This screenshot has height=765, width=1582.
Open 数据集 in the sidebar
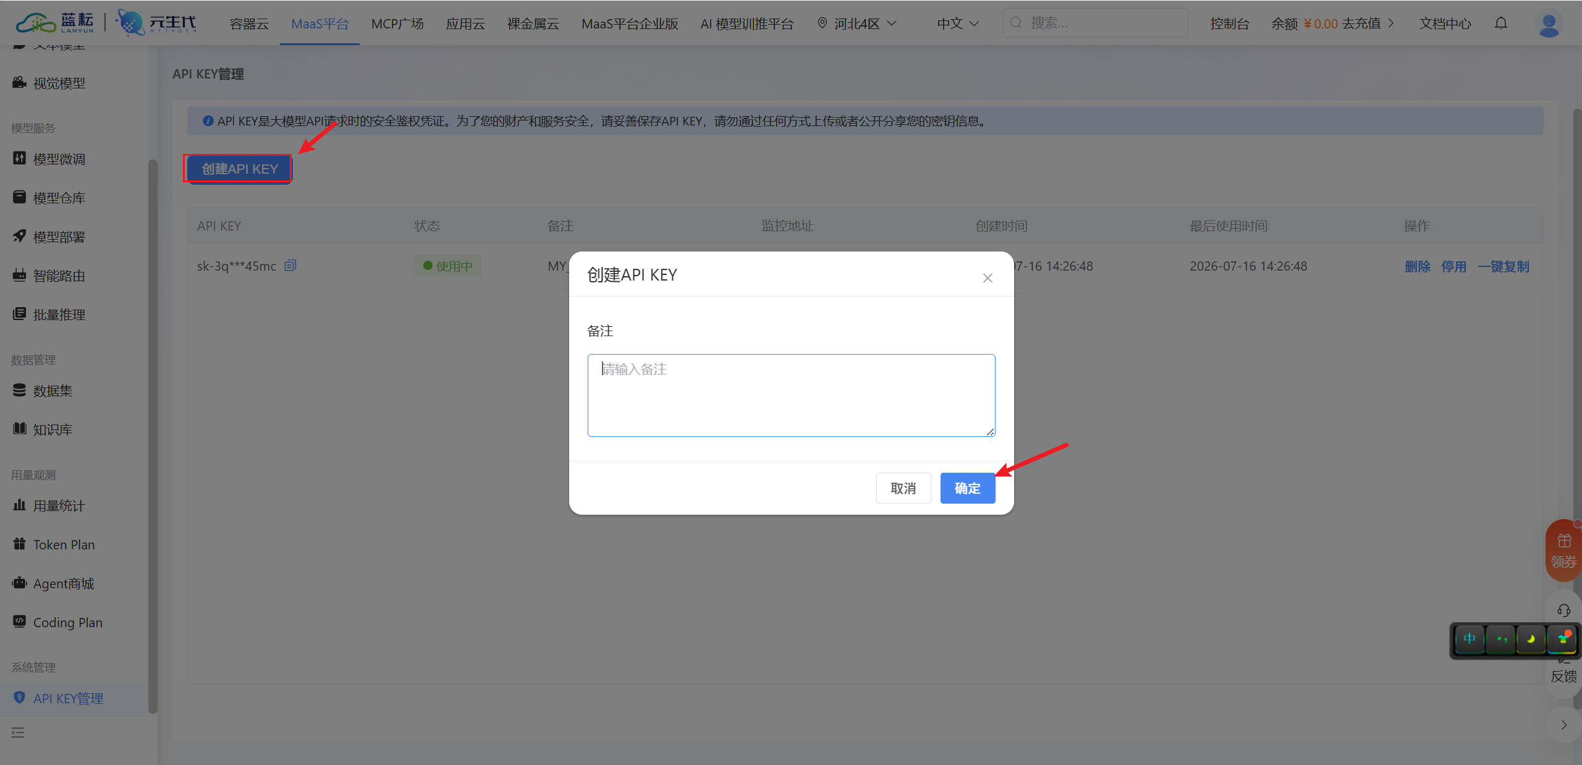coord(74,391)
